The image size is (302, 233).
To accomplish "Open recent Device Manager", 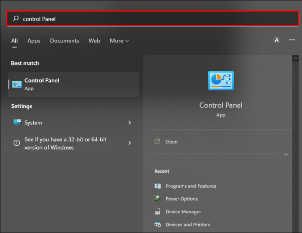I will [x=183, y=212].
